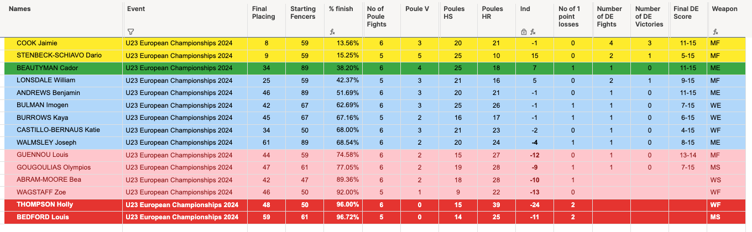Click the formula icon in Ind column
Viewport: 752px width, 232px height.
[x=532, y=32]
